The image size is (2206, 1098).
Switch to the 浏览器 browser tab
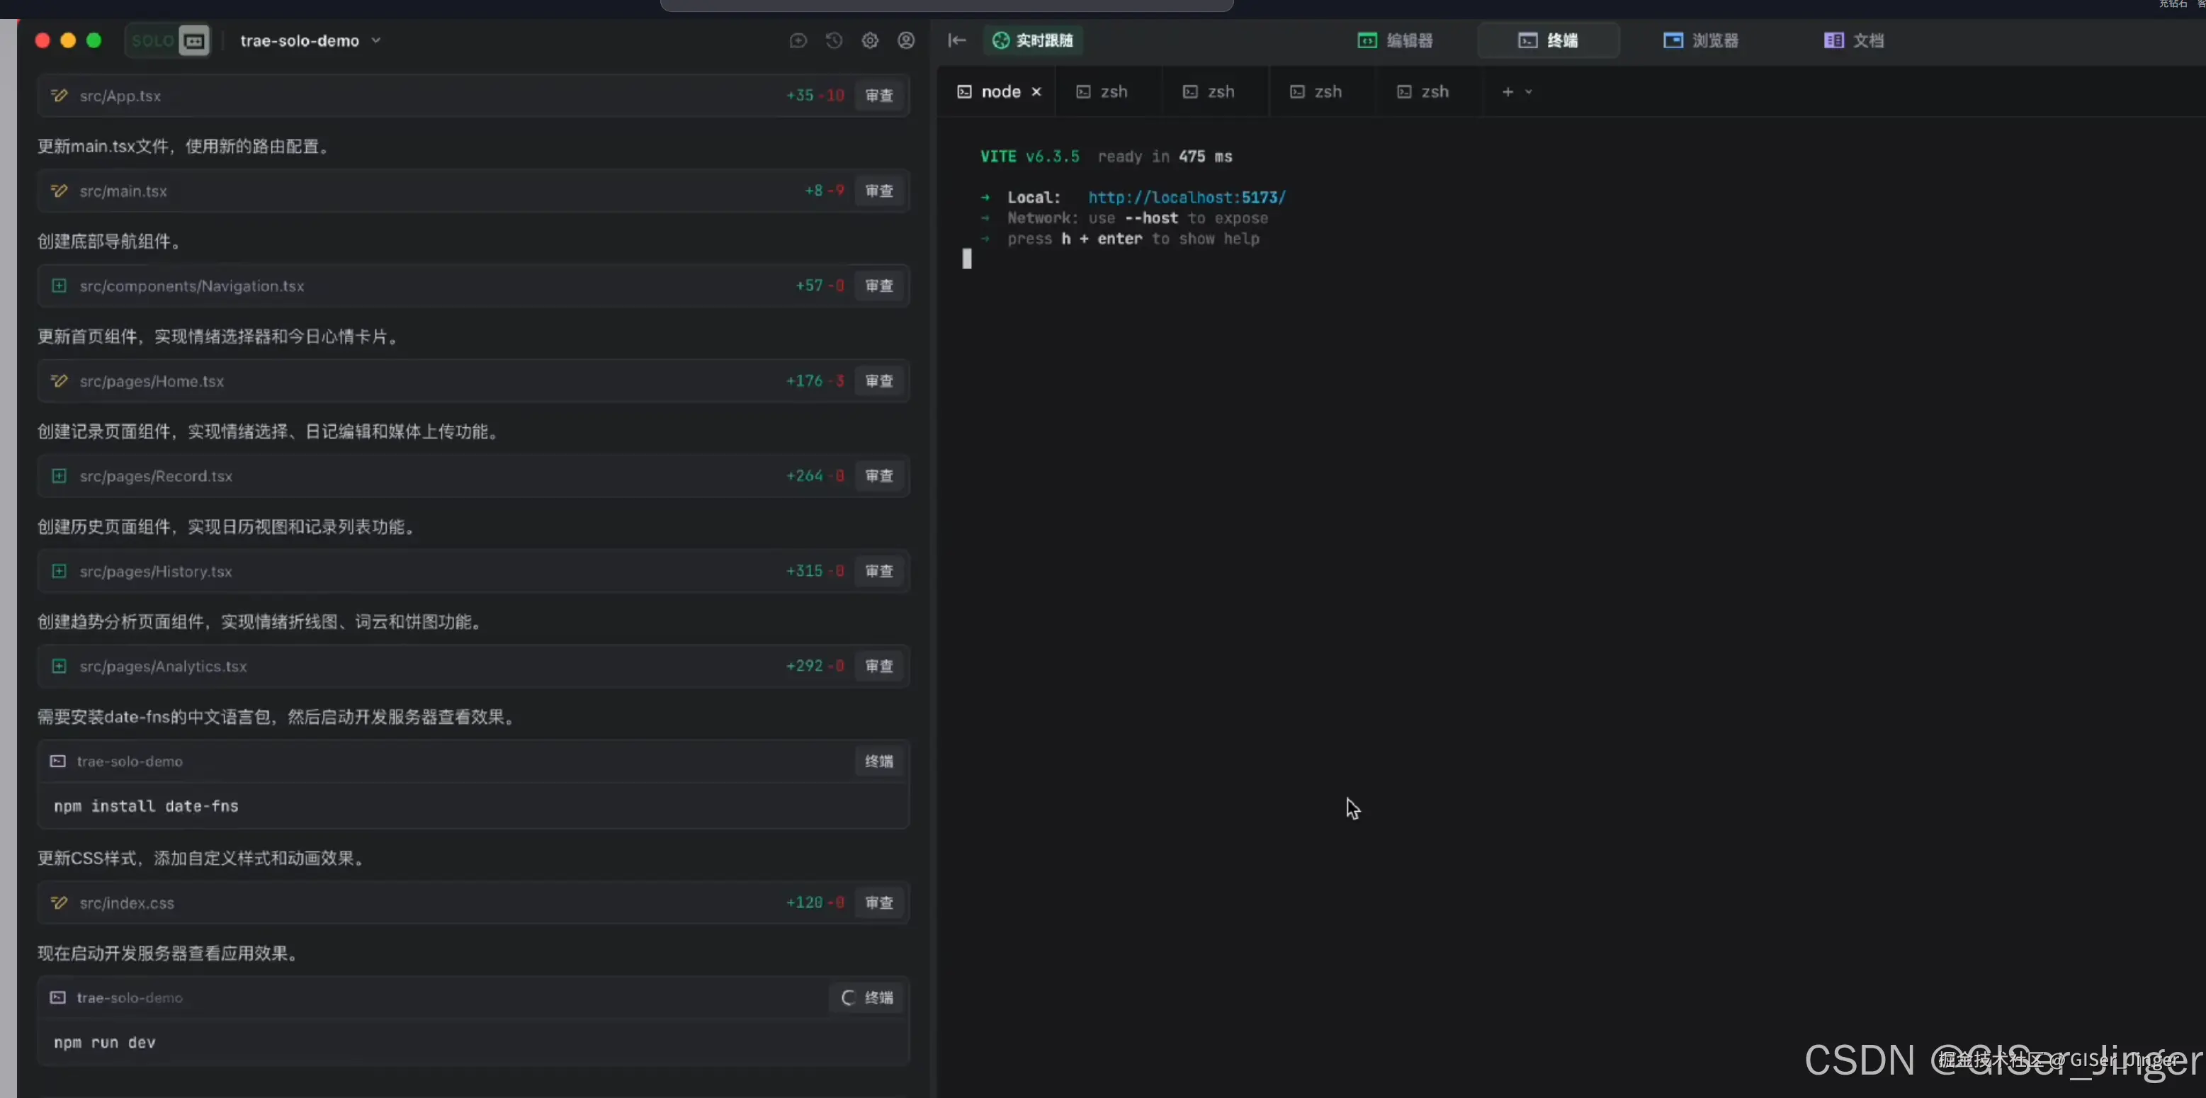click(1701, 40)
